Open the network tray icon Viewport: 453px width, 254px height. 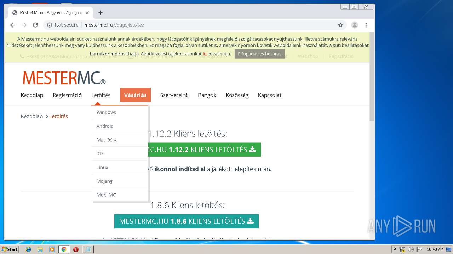point(402,249)
